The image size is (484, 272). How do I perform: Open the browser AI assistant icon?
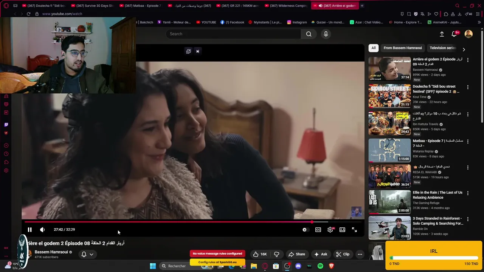(x=469, y=14)
